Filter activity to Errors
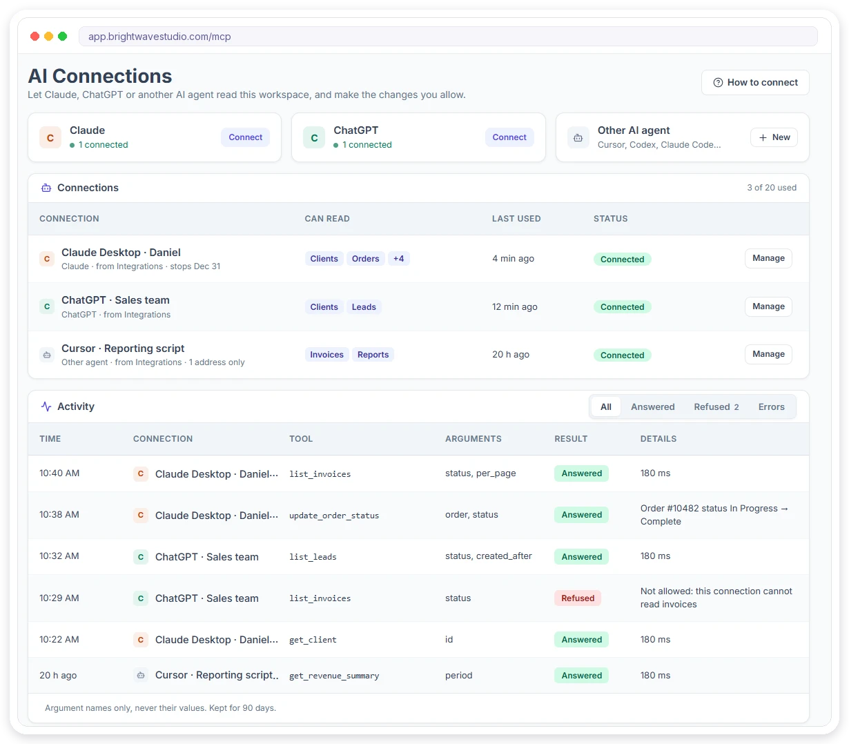The width and height of the screenshot is (849, 744). [x=772, y=407]
